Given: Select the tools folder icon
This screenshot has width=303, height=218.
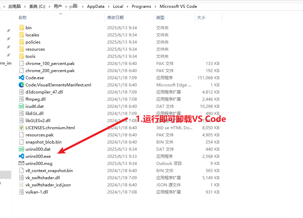Looking at the screenshot, I should [21, 56].
